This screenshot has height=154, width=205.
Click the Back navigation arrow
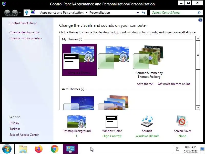point(7,13)
